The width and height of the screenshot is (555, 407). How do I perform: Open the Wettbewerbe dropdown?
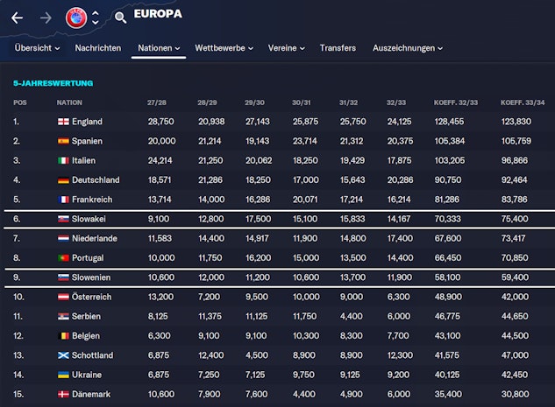point(224,47)
